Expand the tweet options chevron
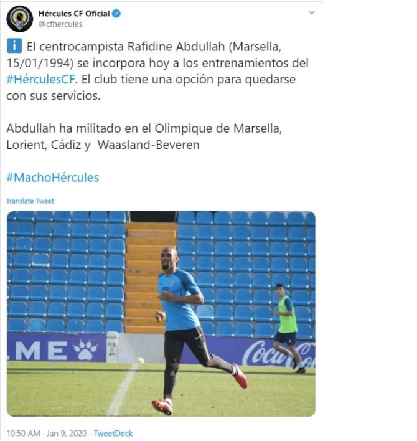Screen dimensions: 417x441 pyautogui.click(x=311, y=12)
